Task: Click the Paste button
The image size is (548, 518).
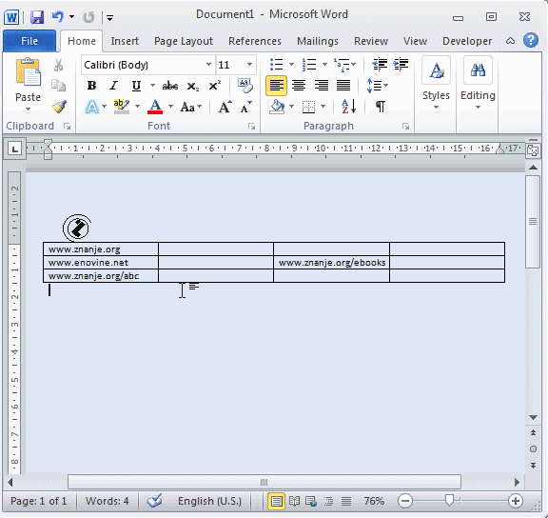Action: pyautogui.click(x=28, y=85)
